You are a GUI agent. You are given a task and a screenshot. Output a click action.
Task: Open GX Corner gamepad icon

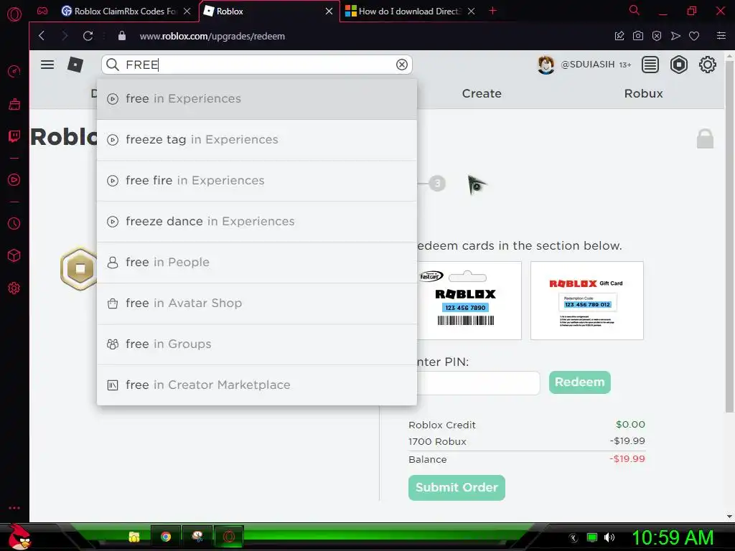coord(42,11)
